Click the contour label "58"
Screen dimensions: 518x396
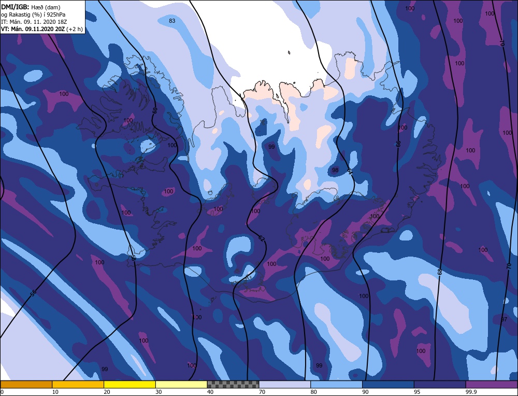[x=133, y=258]
